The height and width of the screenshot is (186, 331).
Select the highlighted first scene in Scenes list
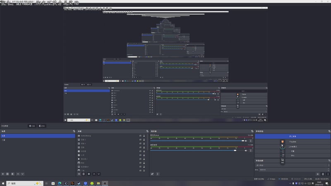[x=38, y=136]
